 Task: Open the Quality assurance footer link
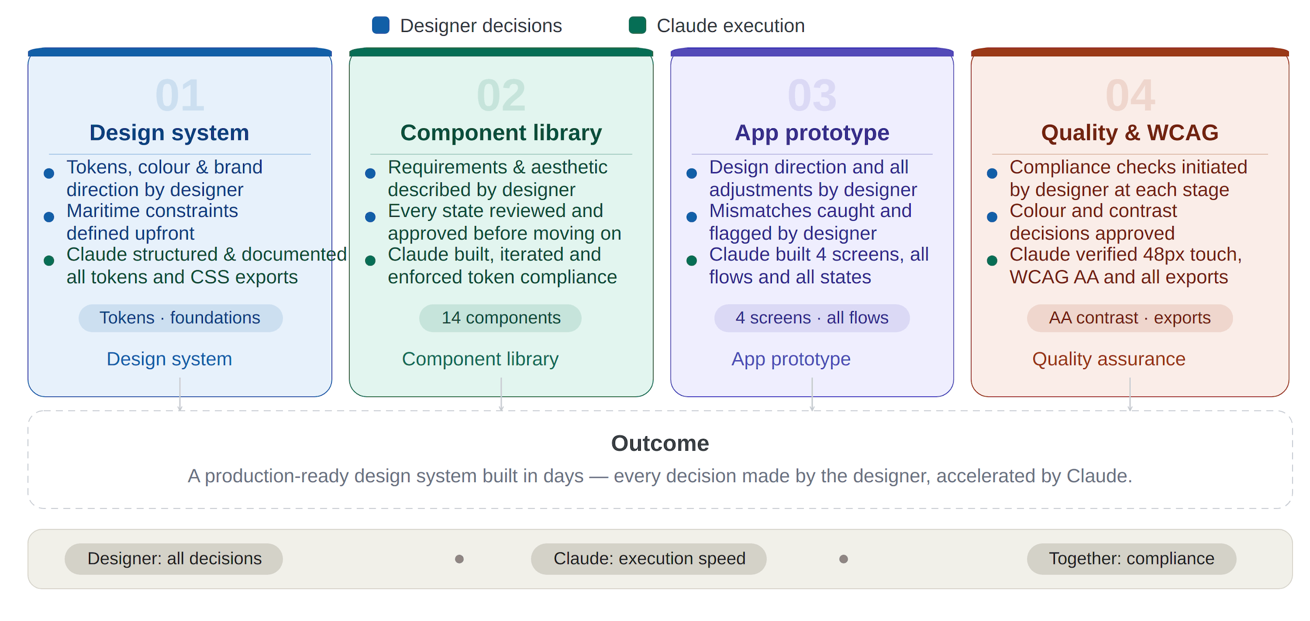pos(1109,359)
